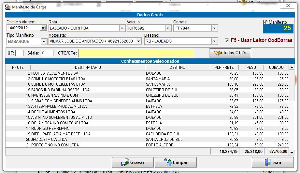Toggle F5 Usar Leitor CodBarras checkbox
This screenshot has height=173, width=300.
(227, 40)
